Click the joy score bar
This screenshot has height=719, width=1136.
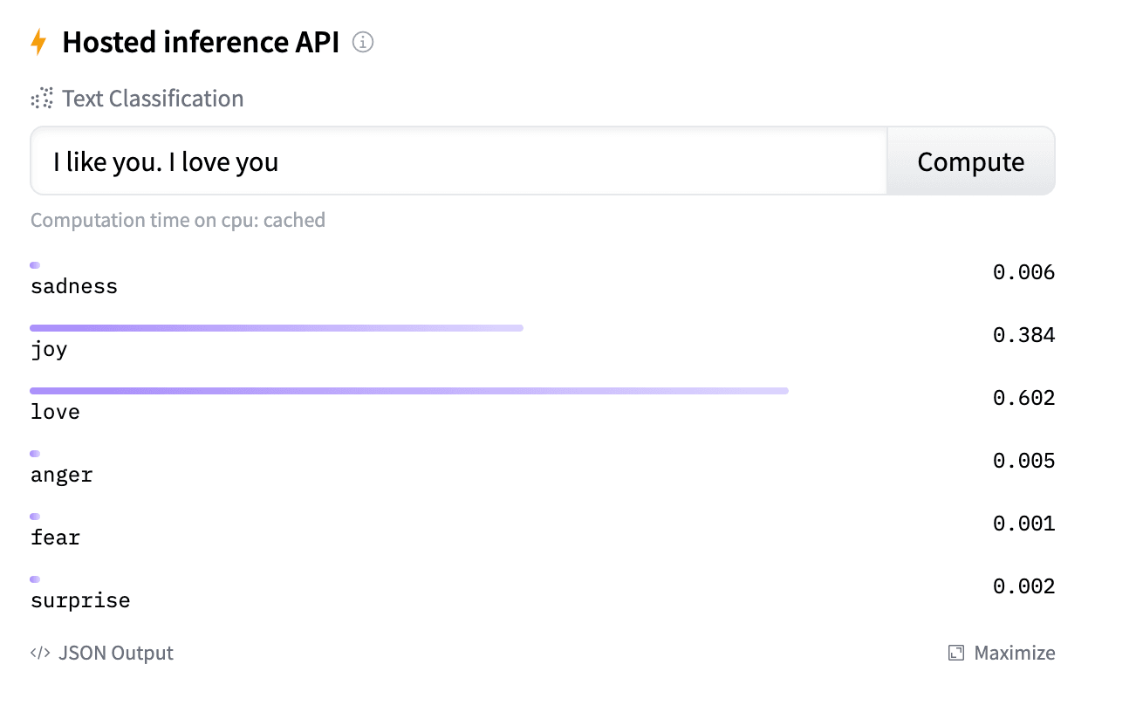pyautogui.click(x=277, y=328)
